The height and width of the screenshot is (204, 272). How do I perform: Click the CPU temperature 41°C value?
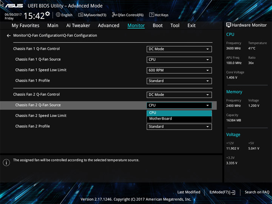pyautogui.click(x=252, y=48)
